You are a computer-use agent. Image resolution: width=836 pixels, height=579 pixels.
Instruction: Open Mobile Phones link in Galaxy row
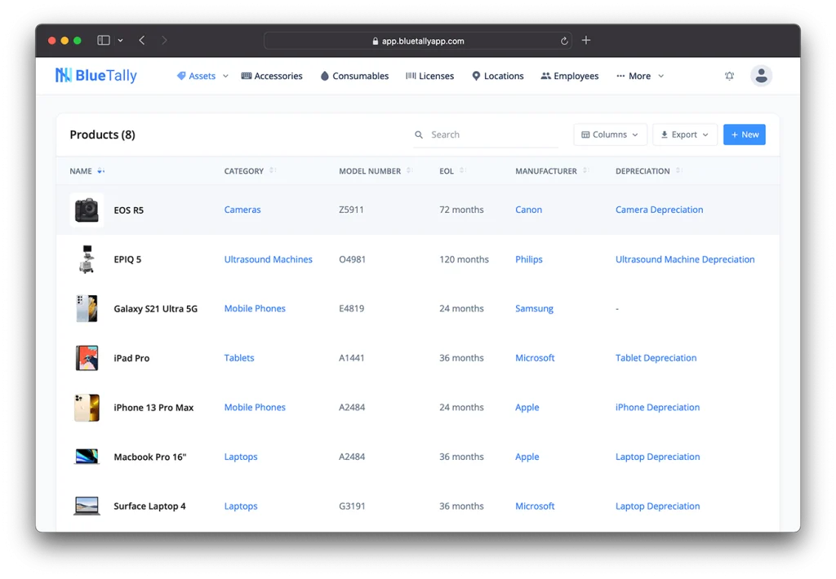pyautogui.click(x=255, y=308)
